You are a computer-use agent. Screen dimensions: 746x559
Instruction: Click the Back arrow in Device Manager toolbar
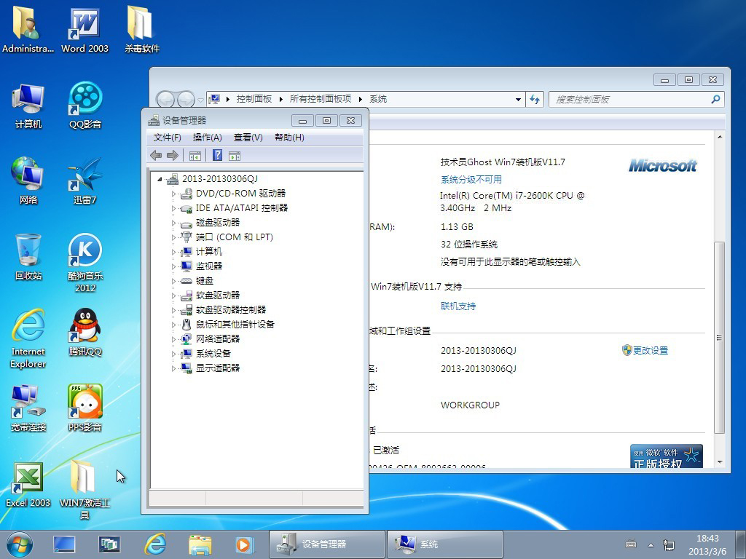[x=156, y=156]
